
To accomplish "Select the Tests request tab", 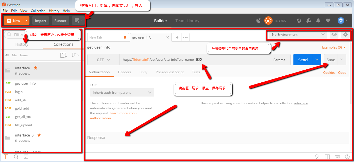I will (196, 72).
